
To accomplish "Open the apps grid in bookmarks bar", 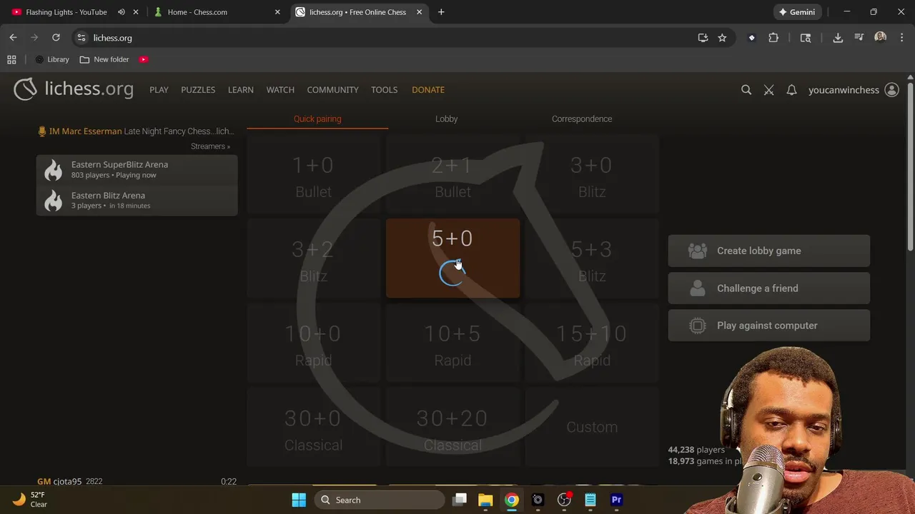I will [11, 59].
